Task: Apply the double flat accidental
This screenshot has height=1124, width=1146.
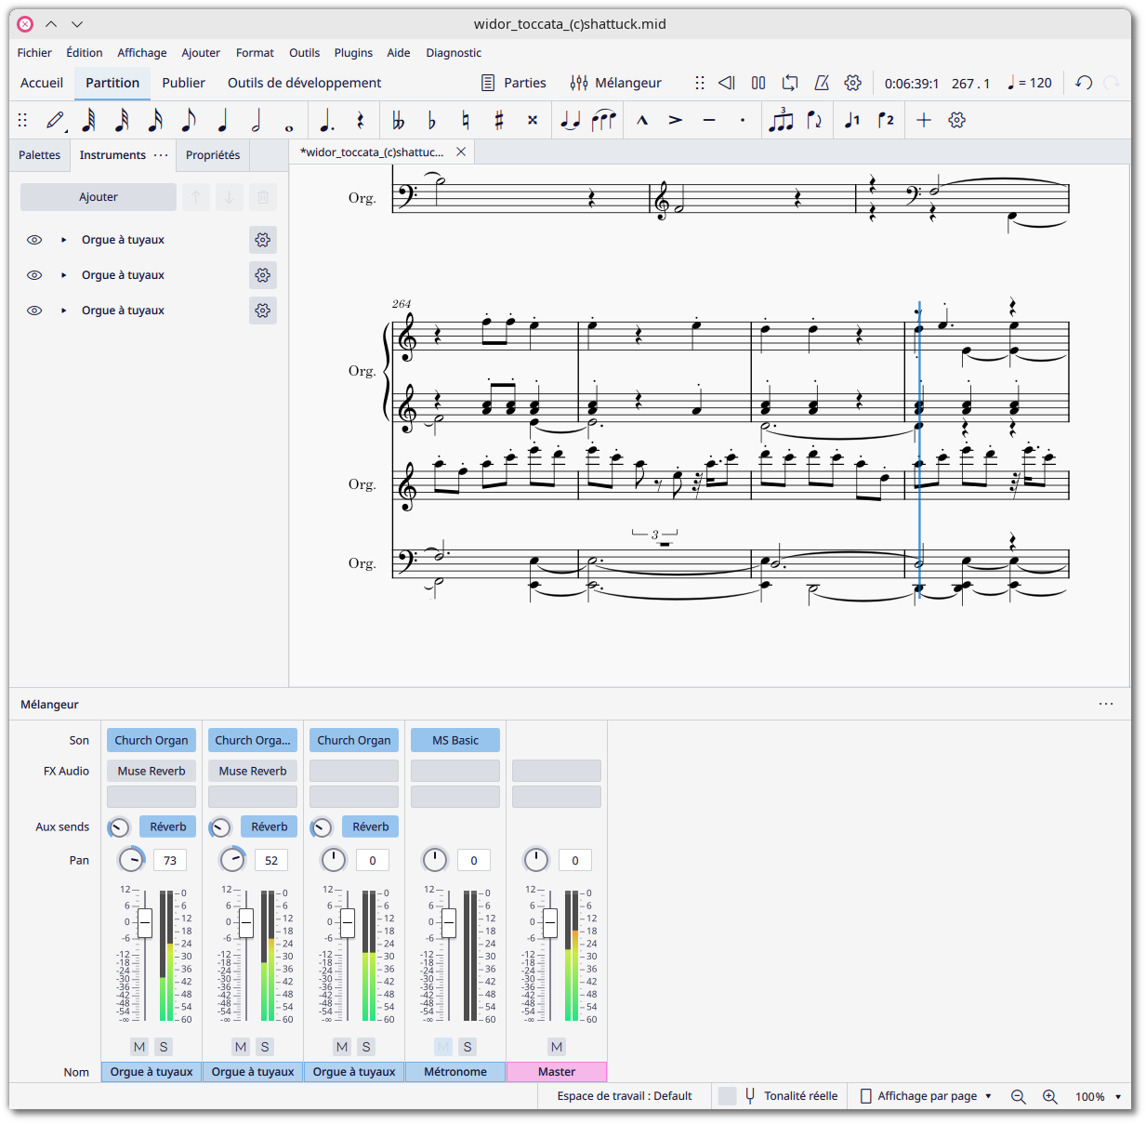Action: tap(398, 120)
